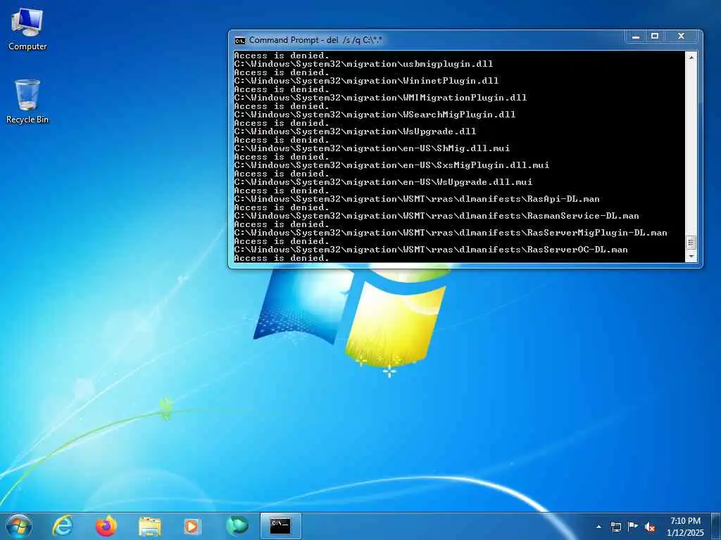Click Command Prompt scrollbar up arrow
Image resolution: width=721 pixels, height=540 pixels.
(x=691, y=58)
